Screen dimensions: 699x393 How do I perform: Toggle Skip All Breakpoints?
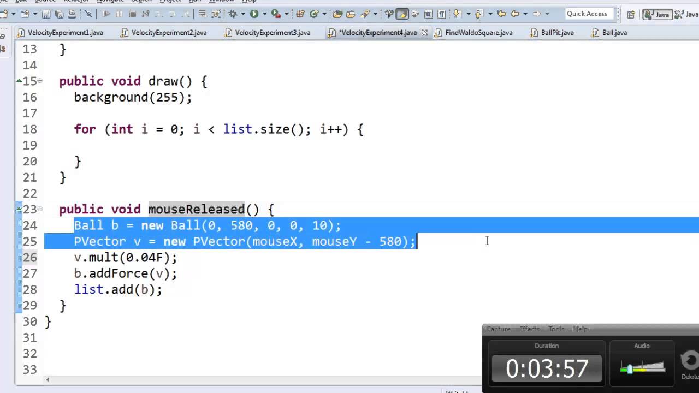pyautogui.click(x=89, y=14)
